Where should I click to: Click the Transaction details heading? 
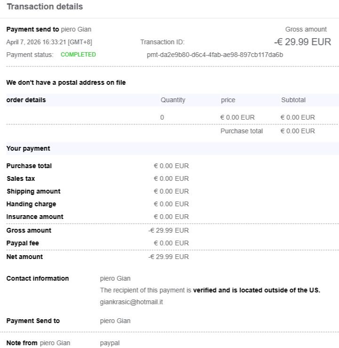[x=45, y=7]
